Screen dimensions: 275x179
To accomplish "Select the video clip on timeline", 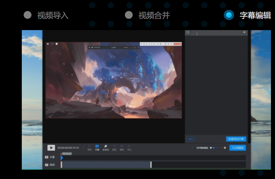I will pos(106,165).
